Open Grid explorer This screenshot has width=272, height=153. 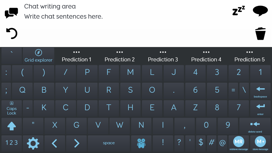coord(39,56)
